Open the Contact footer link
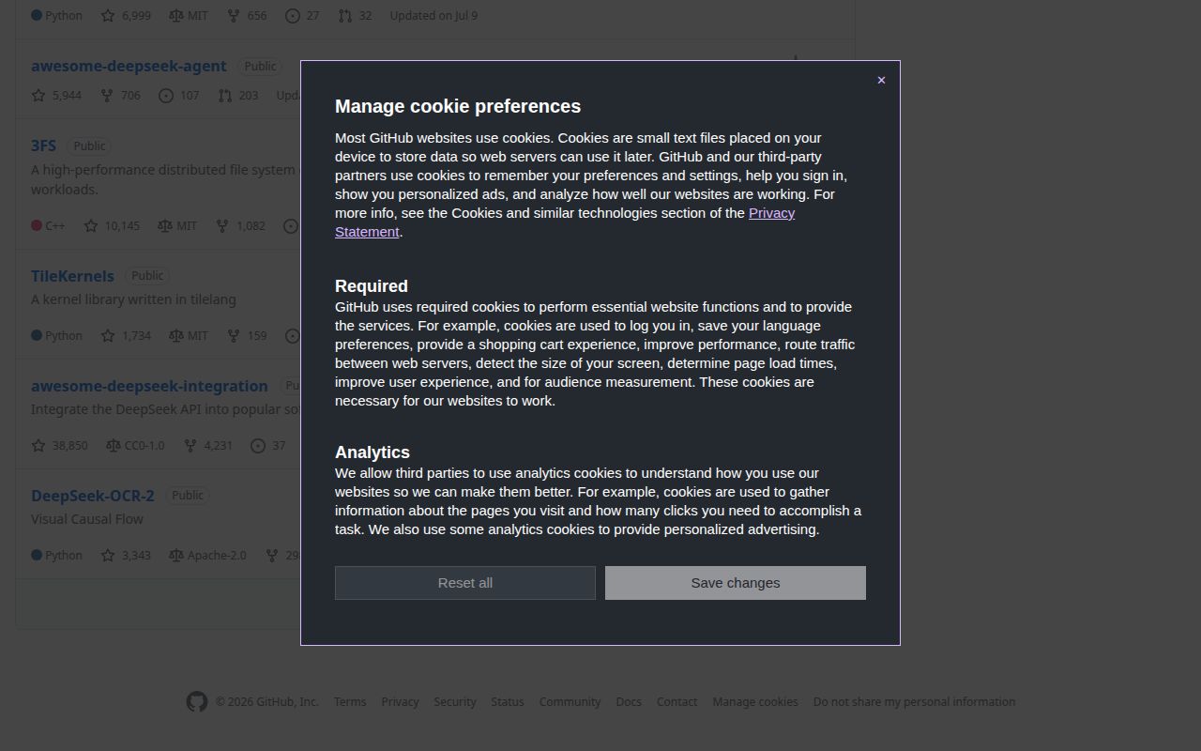This screenshot has width=1201, height=751. [677, 702]
